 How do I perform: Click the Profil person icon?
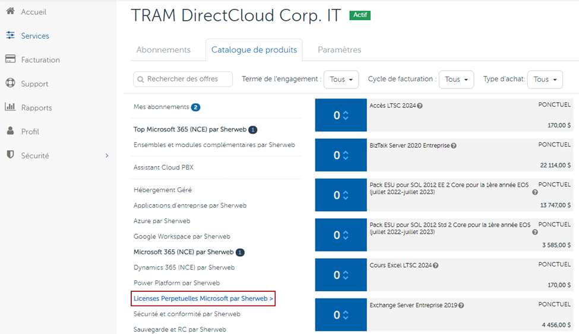[x=10, y=131]
